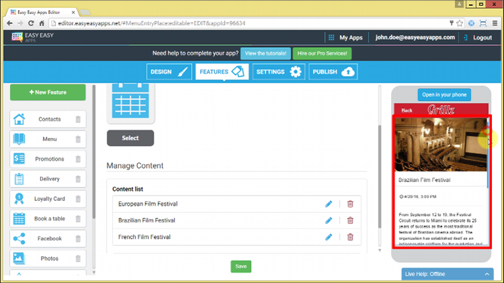Switch to the FEATURES tab
Viewport: 504px width, 283px height.
(222, 72)
